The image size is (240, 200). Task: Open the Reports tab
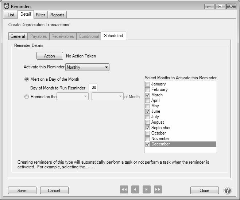[x=57, y=15]
